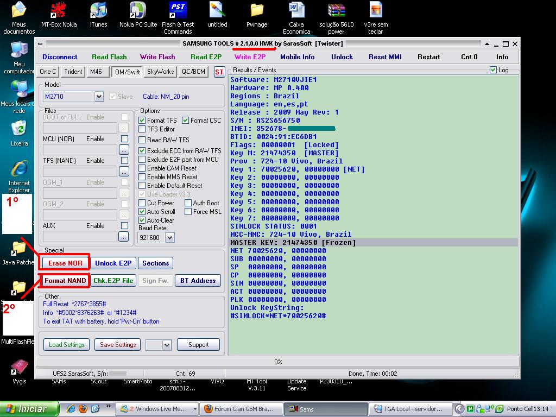The image size is (556, 417).
Task: Open the Pwnage folder
Action: pos(257,15)
